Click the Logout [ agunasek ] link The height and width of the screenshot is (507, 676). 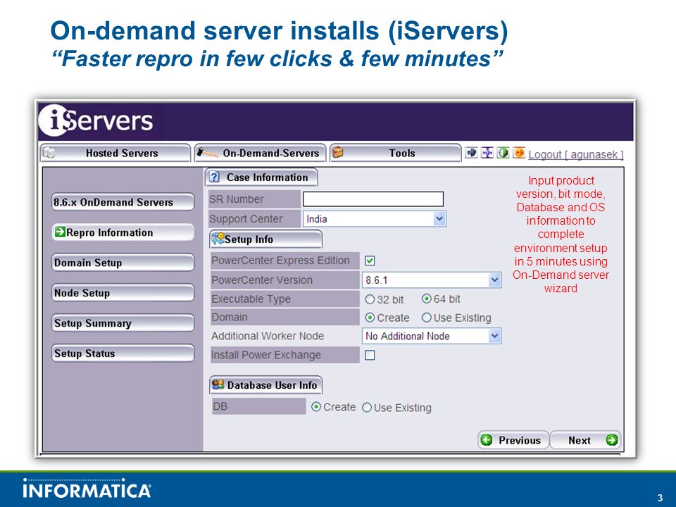(576, 154)
